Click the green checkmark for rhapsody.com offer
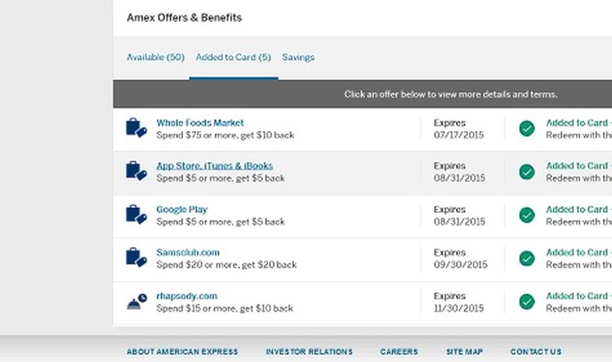This screenshot has width=612, height=362. click(x=527, y=301)
